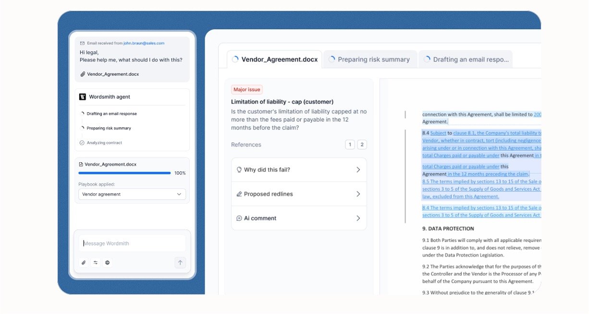Open the Drafting an email response tab

click(466, 60)
